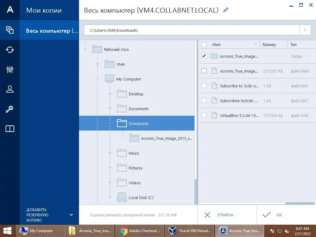Toggle the select-all checkbox in header
This screenshot has height=237, width=316.
point(204,44)
